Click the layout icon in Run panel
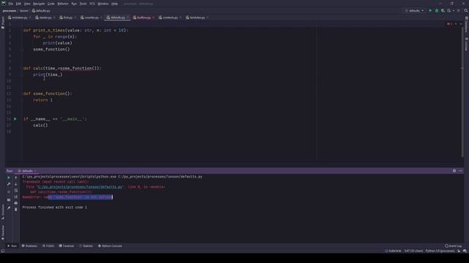This screenshot has width=469, height=263. click(x=9, y=200)
